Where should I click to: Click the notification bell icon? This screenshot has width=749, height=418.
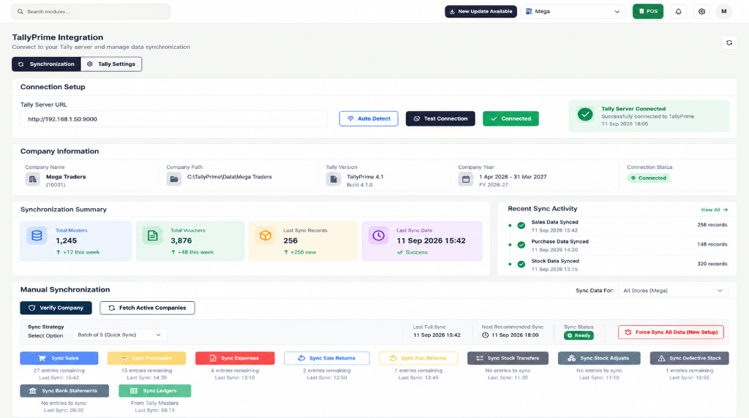pos(678,12)
